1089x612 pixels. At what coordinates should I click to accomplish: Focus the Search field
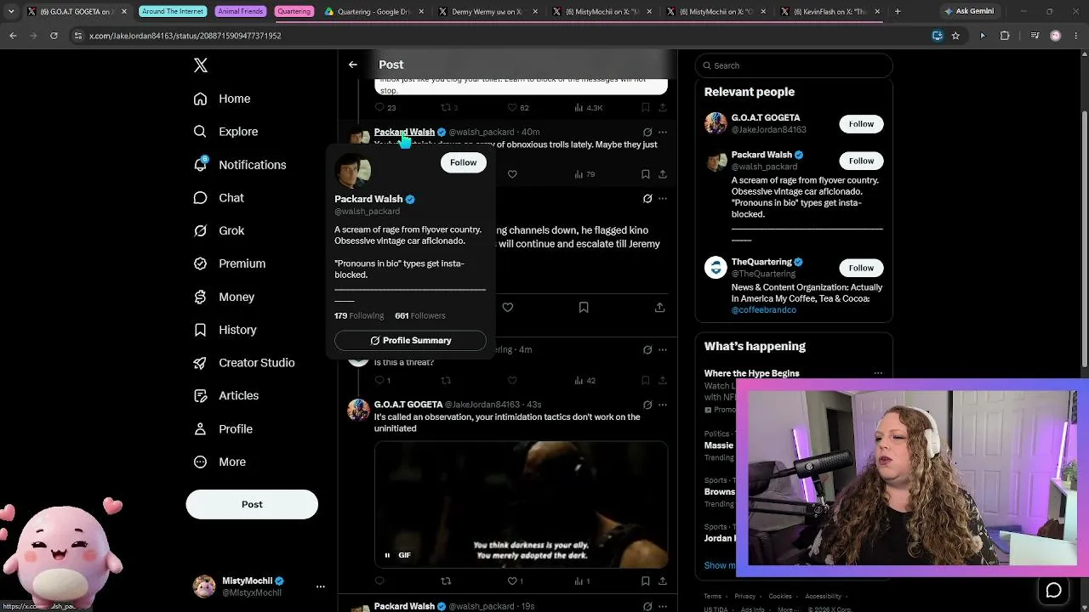click(x=794, y=65)
